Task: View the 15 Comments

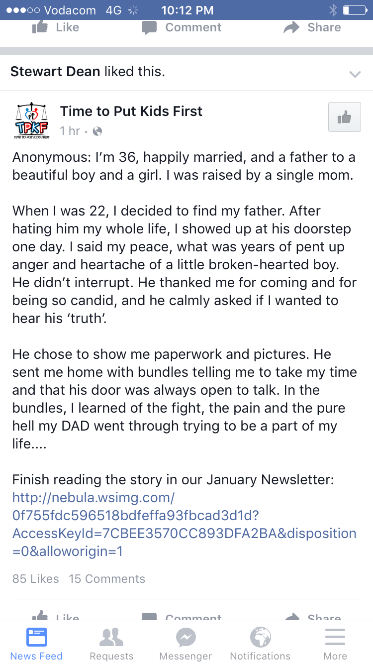Action: point(107,579)
